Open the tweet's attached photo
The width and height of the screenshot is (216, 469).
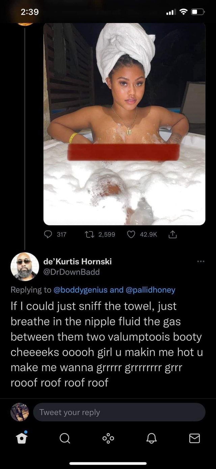coord(124,124)
